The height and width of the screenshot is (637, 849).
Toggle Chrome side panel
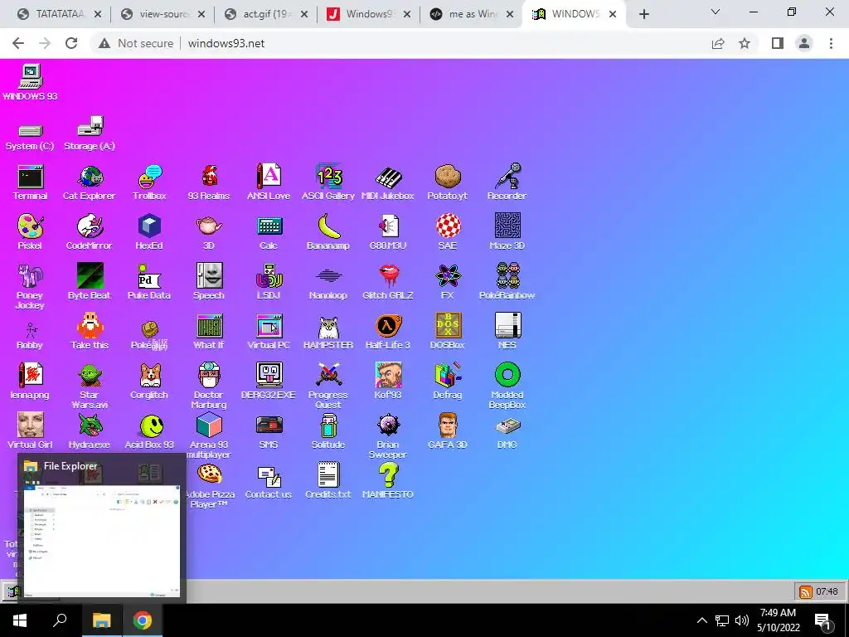point(778,43)
